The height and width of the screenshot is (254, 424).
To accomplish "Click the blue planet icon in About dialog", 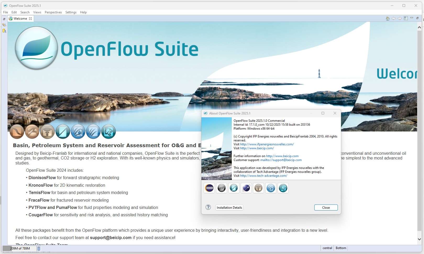I will point(246,188).
